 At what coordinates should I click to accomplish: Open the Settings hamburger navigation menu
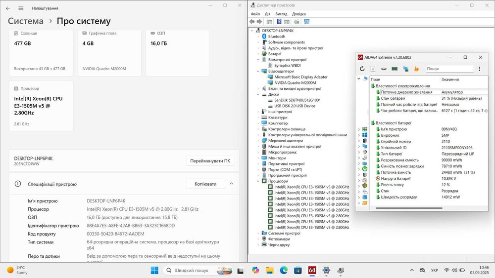coord(21,8)
